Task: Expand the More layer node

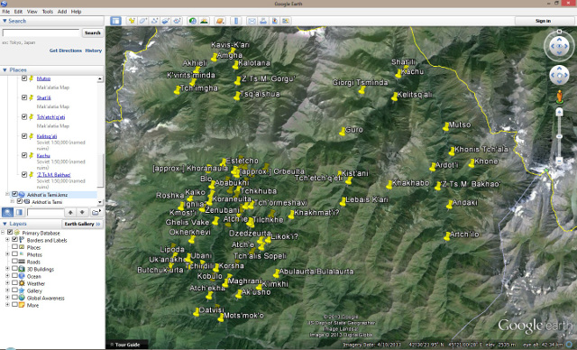Action: (x=7, y=305)
